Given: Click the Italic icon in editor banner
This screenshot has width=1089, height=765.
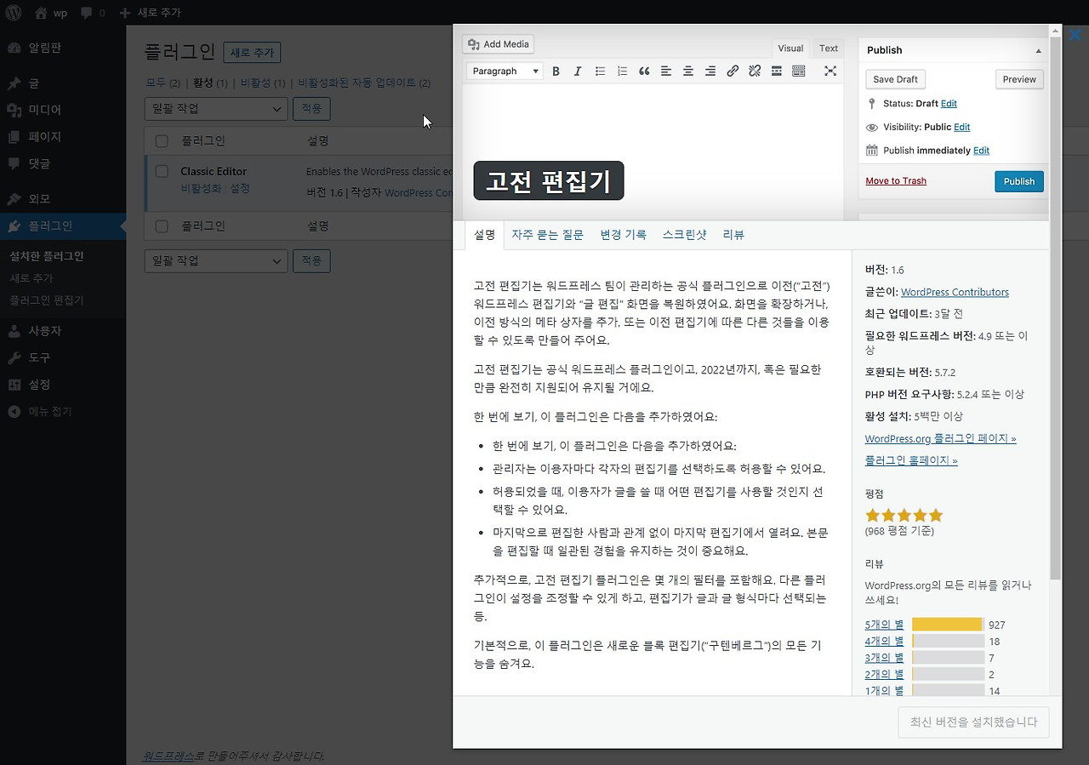Looking at the screenshot, I should click(578, 71).
